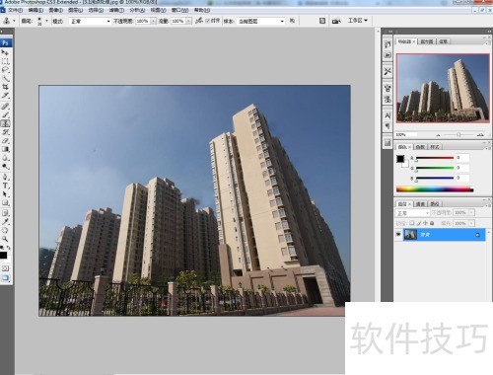Open layer opacity arrow in Layers panel
Viewport: 493px width, 375px height.
[x=471, y=213]
